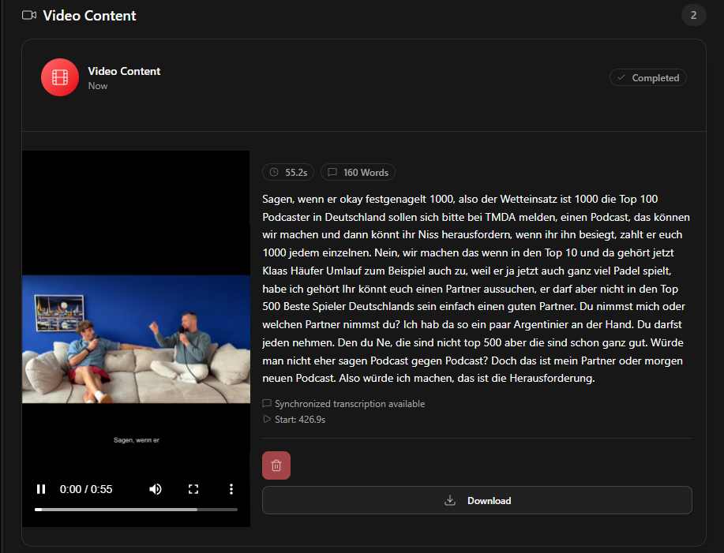724x553 pixels.
Task: Click the red film reel avatar icon
Action: [x=60, y=77]
